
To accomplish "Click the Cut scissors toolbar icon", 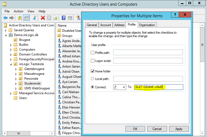I will [35, 18].
